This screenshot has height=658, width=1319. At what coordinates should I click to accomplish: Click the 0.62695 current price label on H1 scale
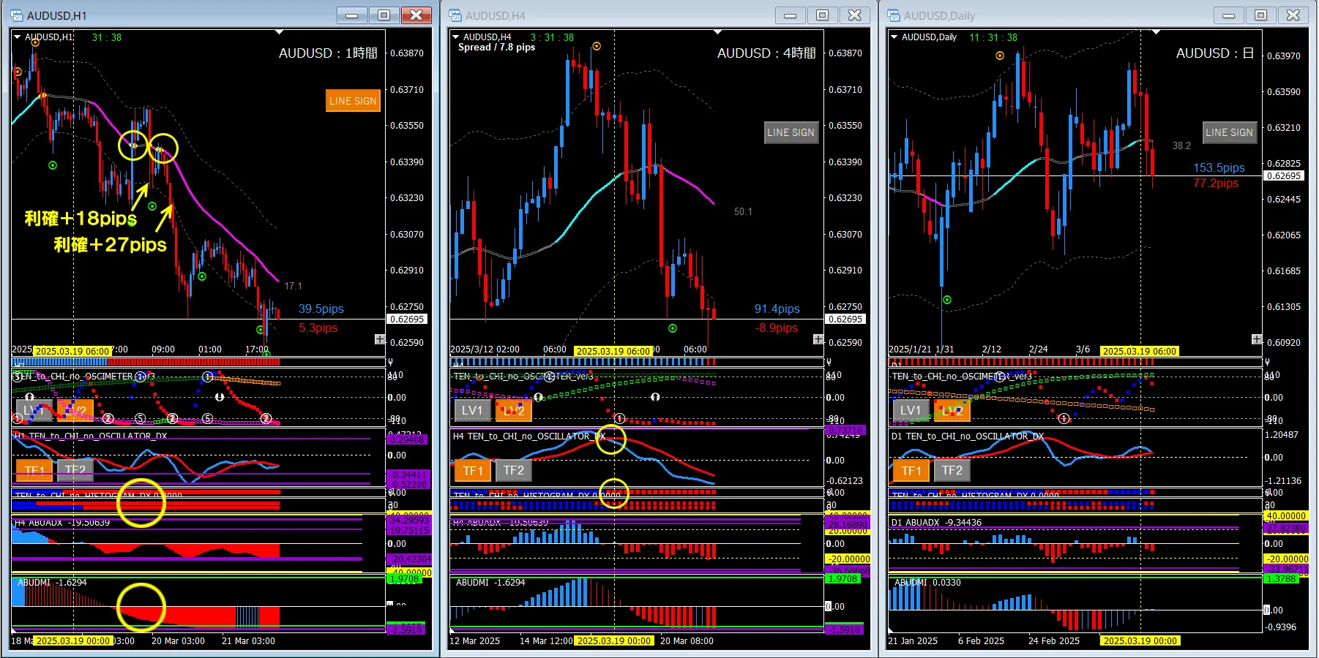click(406, 319)
